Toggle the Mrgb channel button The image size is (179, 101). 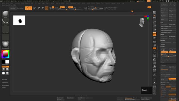(56, 7)
